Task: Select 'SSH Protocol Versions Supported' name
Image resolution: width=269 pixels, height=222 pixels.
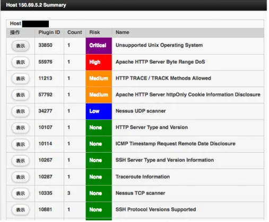Action: 155,209
